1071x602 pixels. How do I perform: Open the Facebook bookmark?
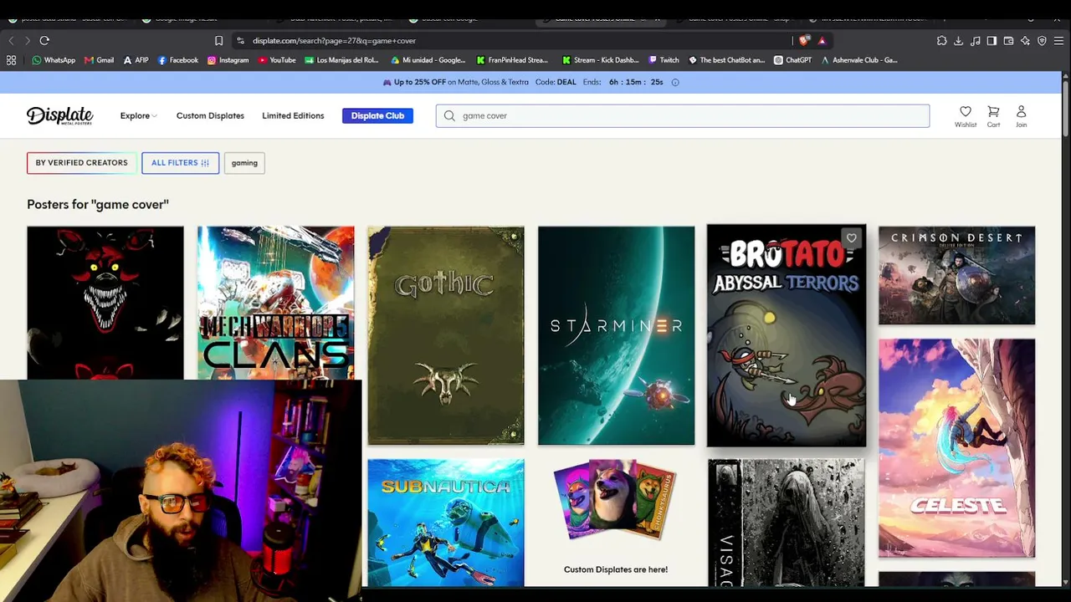[178, 60]
